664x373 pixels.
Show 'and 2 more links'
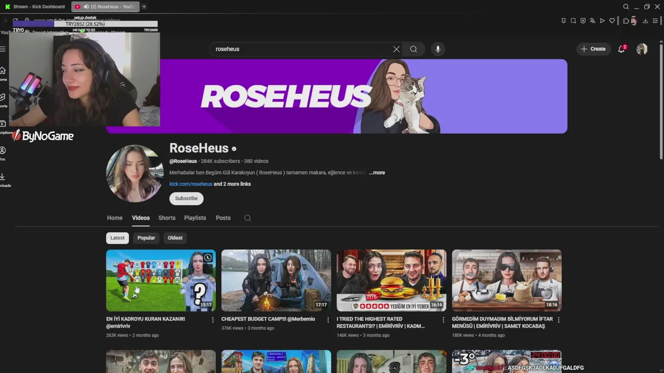tap(232, 184)
